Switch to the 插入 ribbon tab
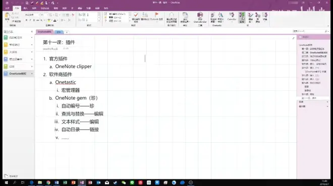 tap(26, 8)
